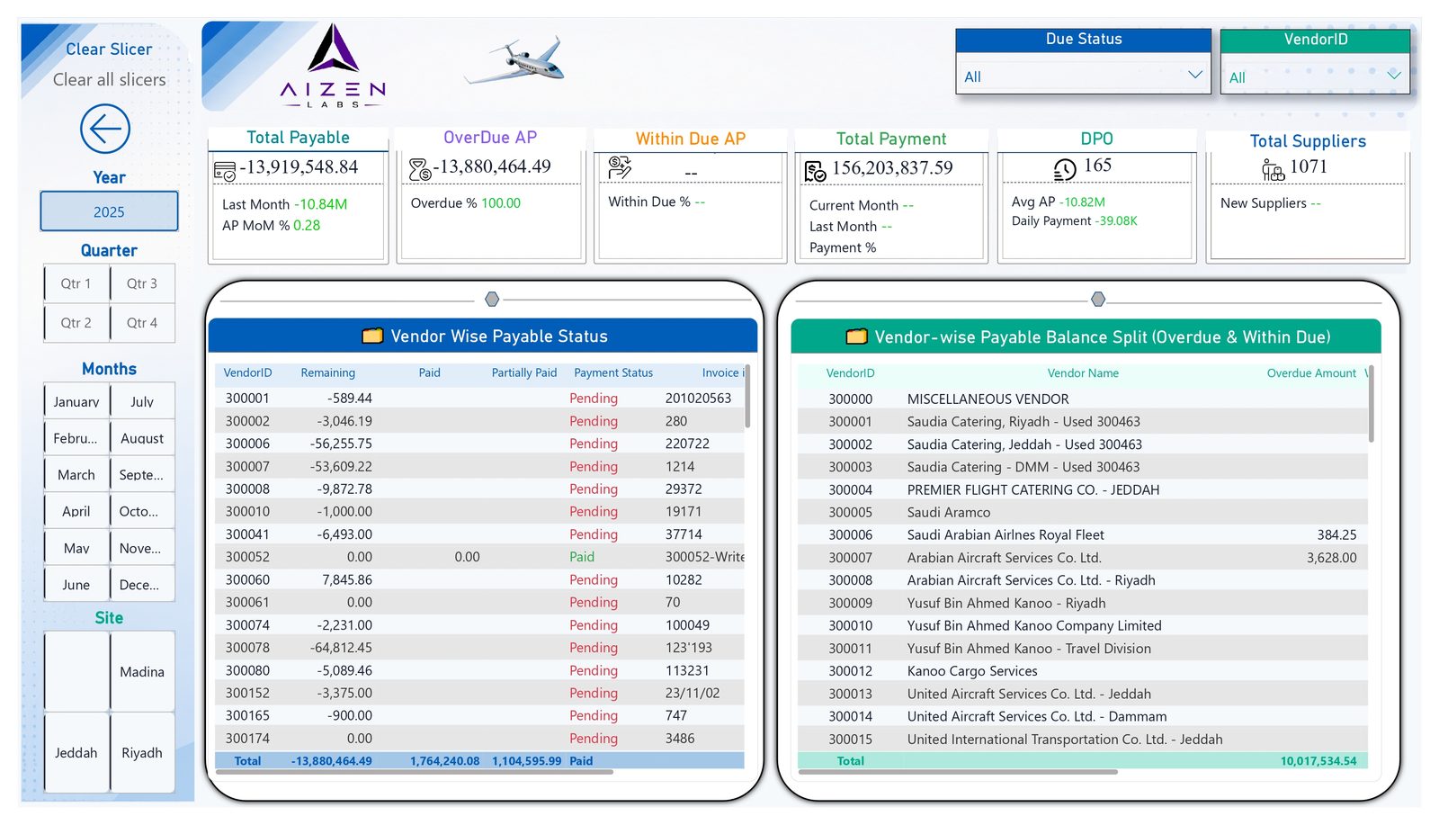Select the Jeddah site

[76, 752]
